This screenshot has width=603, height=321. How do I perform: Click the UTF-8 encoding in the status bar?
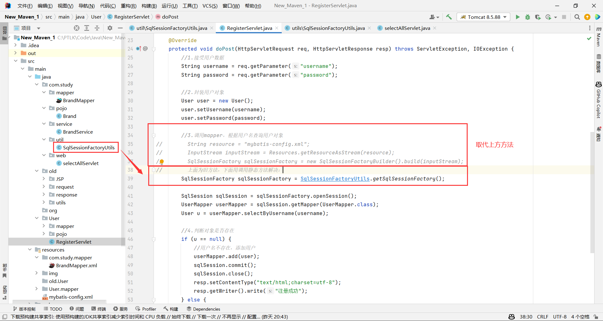point(560,317)
